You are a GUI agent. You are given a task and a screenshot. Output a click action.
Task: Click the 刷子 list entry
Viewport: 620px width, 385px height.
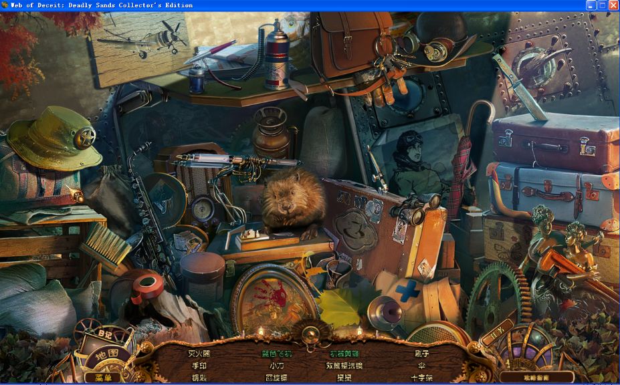(422, 354)
